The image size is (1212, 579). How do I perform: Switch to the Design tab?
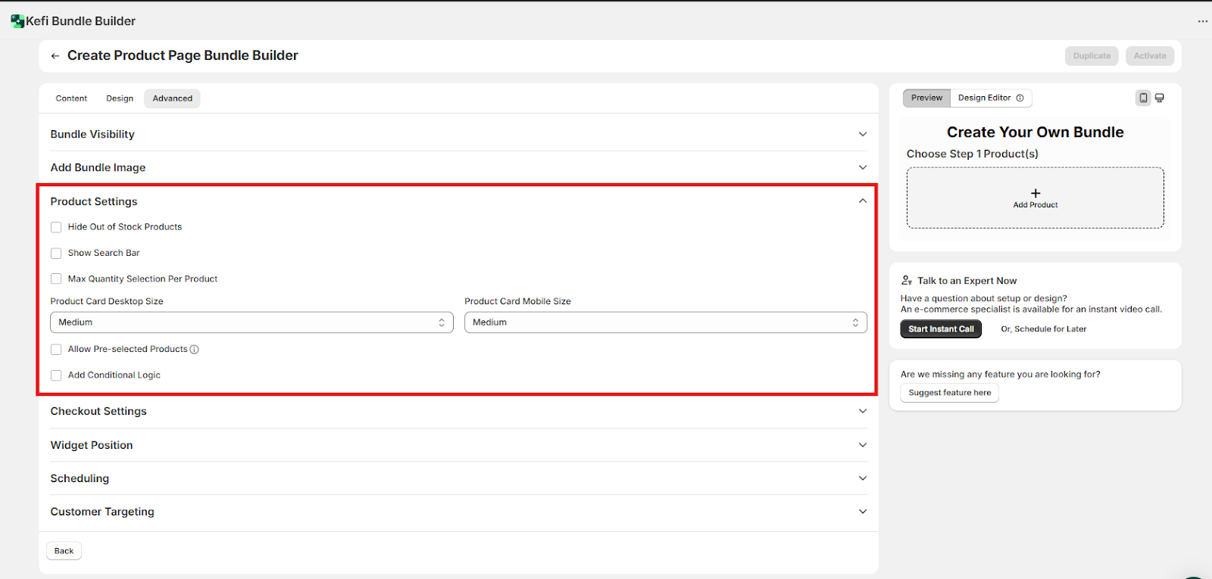[120, 98]
